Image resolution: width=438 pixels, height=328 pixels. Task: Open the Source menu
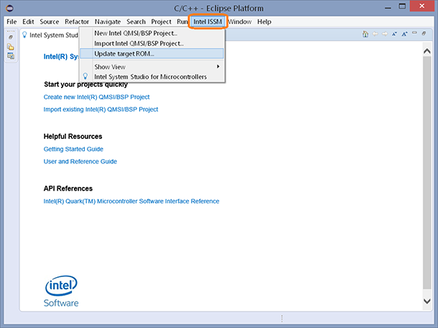tap(49, 21)
